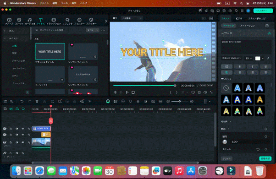Collapse the title category sidebar panel
The image size is (276, 179).
pyautogui.click(x=28, y=92)
